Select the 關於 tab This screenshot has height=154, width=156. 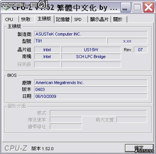click(119, 19)
